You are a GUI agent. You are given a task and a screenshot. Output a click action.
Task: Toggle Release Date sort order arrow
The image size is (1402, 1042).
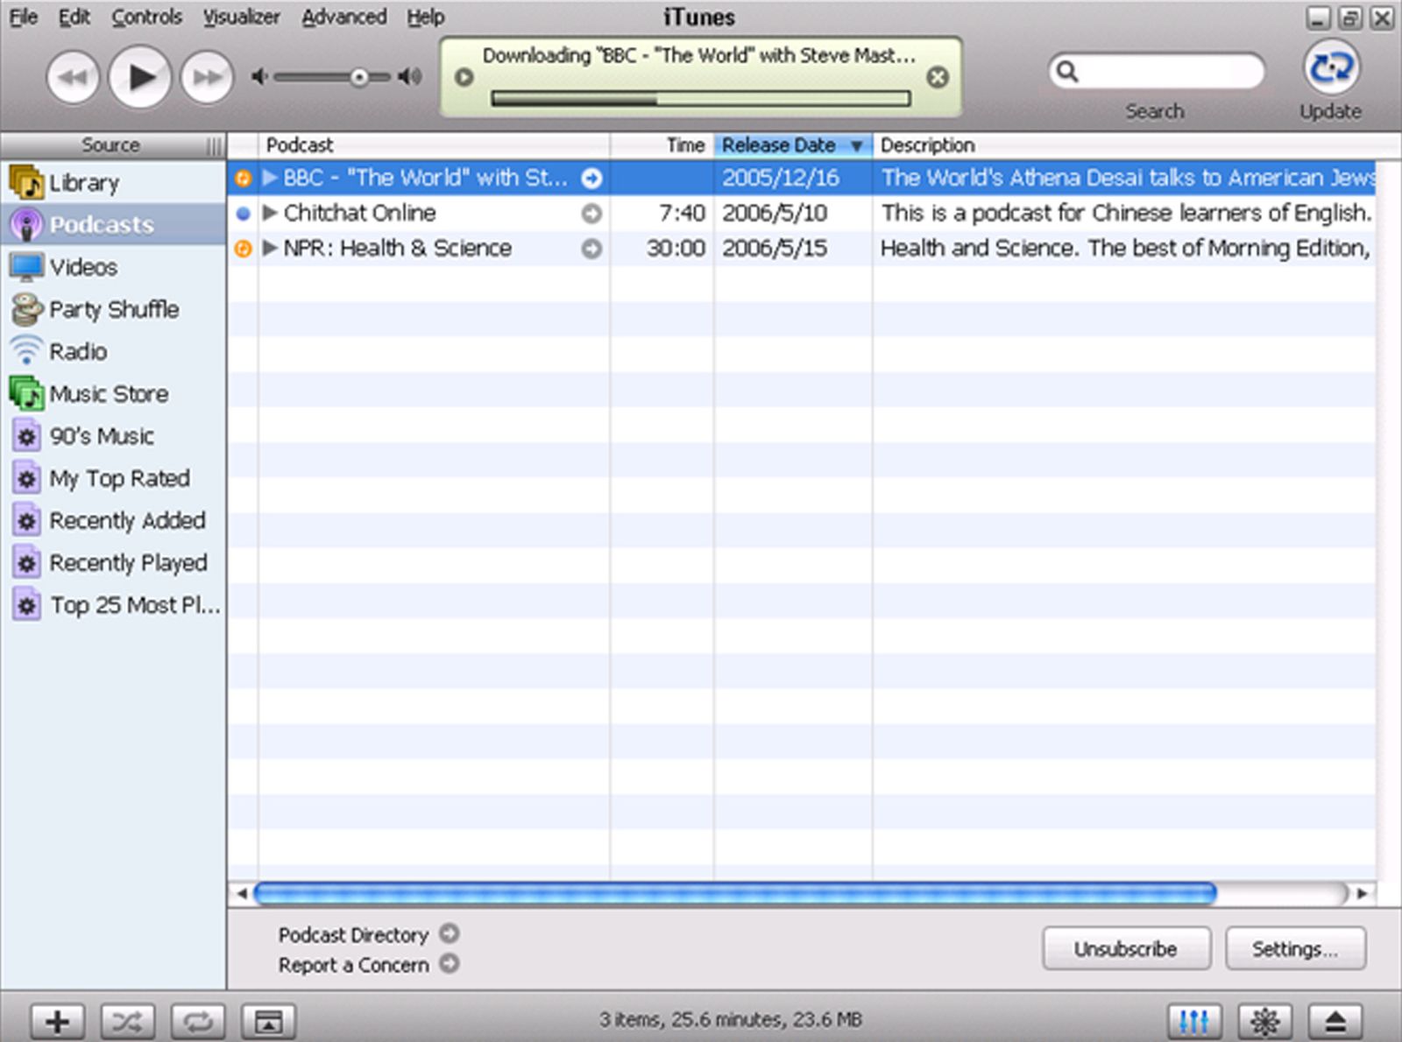tap(856, 146)
